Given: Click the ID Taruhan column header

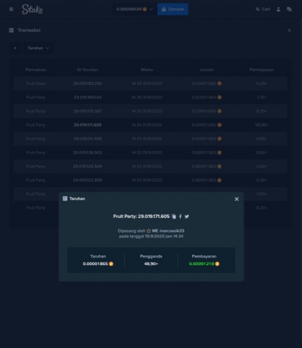Looking at the screenshot, I should coord(88,70).
